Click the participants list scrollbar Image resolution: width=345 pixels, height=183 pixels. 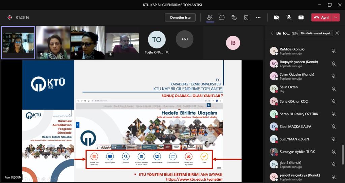tap(342, 154)
